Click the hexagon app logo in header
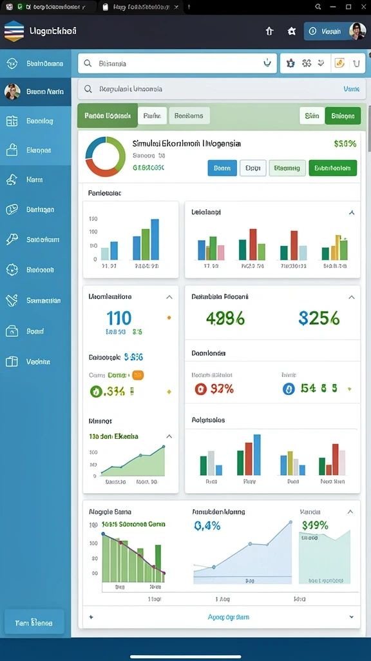This screenshot has height=661, width=371. [x=14, y=31]
